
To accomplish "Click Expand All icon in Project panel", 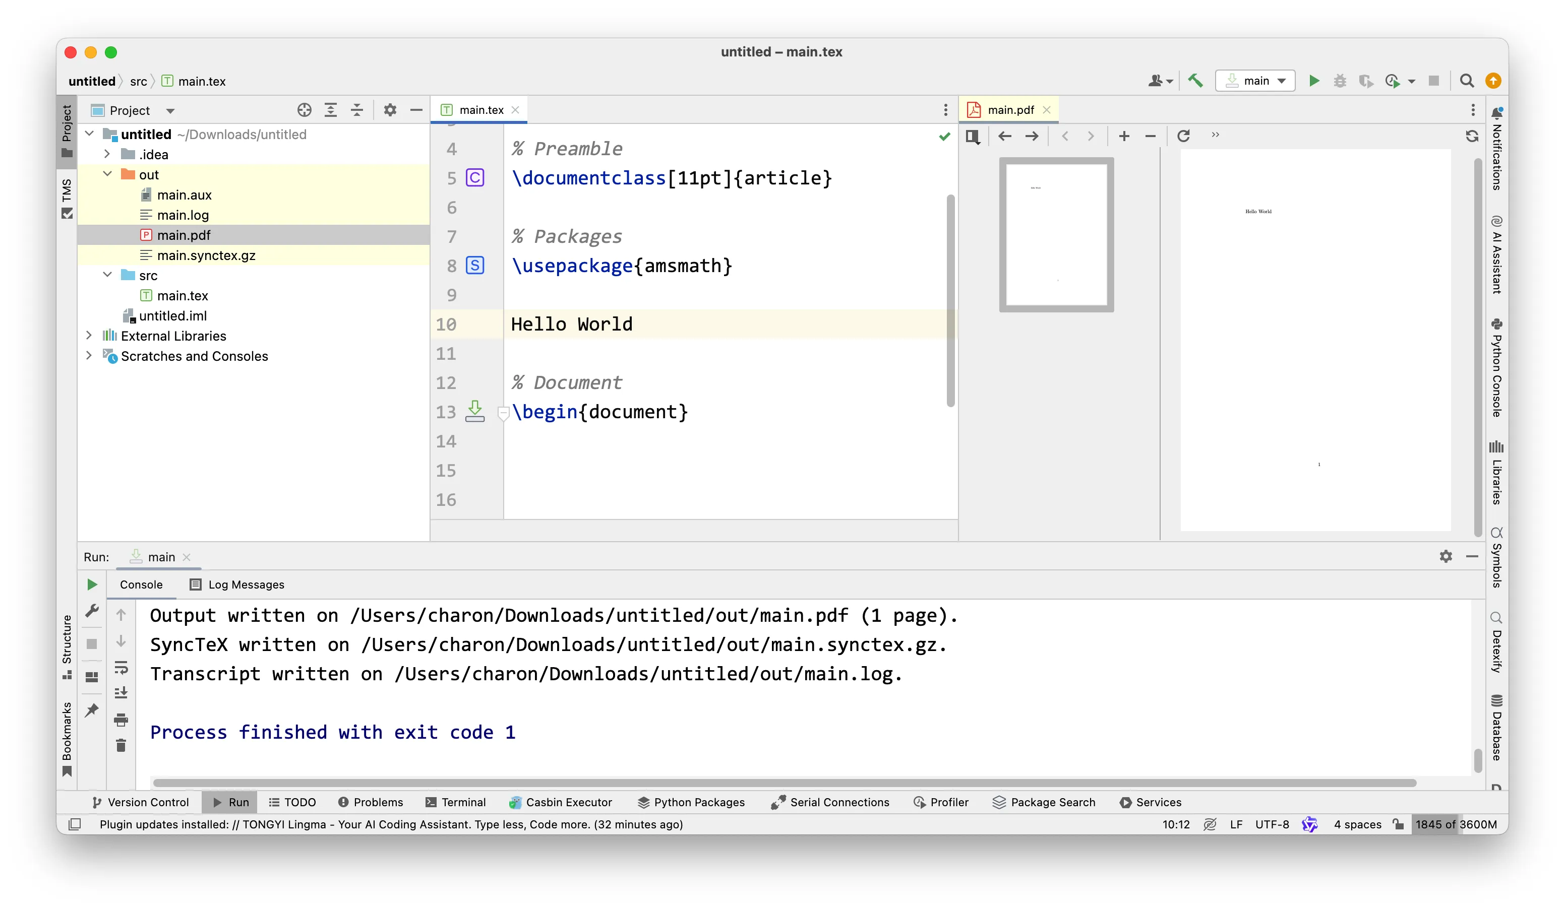I will coord(331,110).
